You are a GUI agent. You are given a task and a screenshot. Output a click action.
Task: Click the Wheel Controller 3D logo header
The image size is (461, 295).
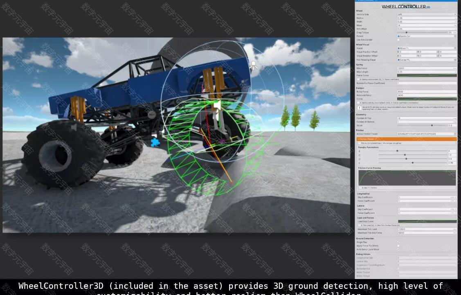point(406,7)
